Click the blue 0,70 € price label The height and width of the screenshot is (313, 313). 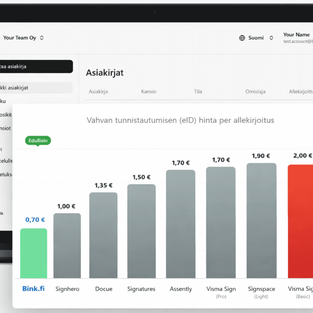(x=35, y=220)
